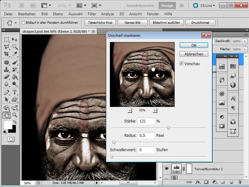The image size is (249, 187).
Task: Select the Healing Brush tool
Action: point(7,62)
